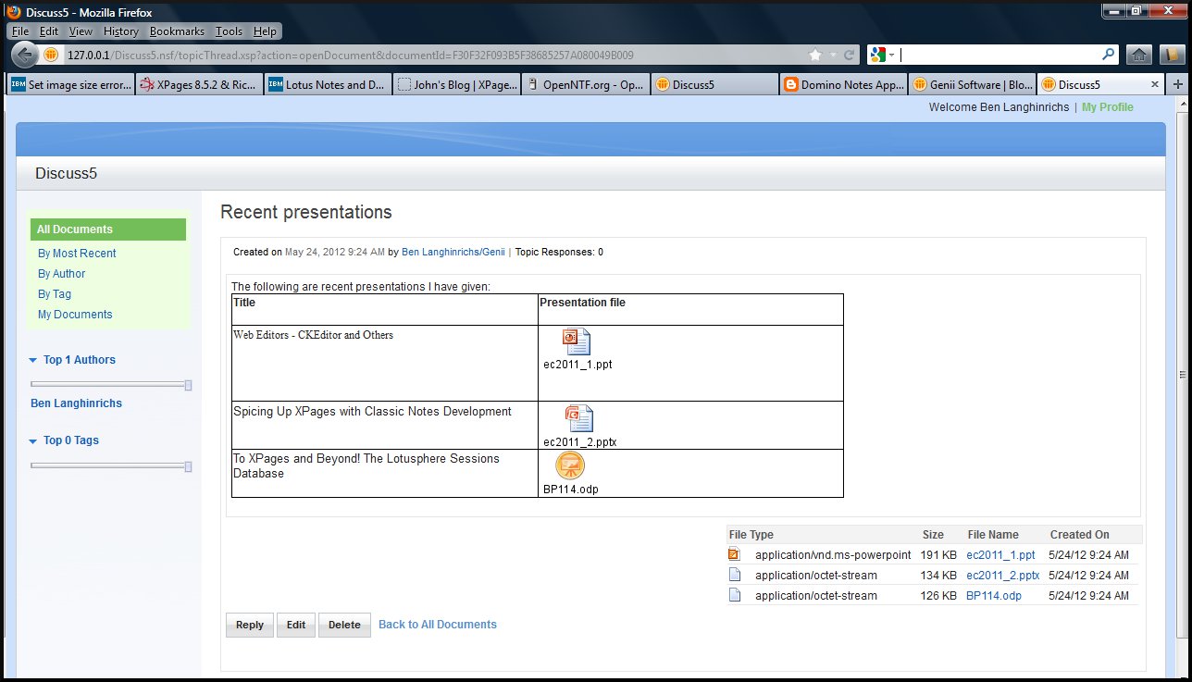Click the search magnifier icon
This screenshot has width=1192, height=682.
(1108, 55)
